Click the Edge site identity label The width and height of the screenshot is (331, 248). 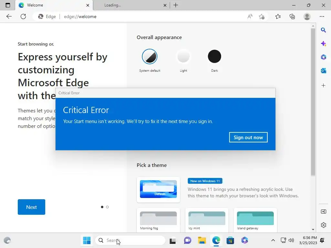click(x=47, y=16)
